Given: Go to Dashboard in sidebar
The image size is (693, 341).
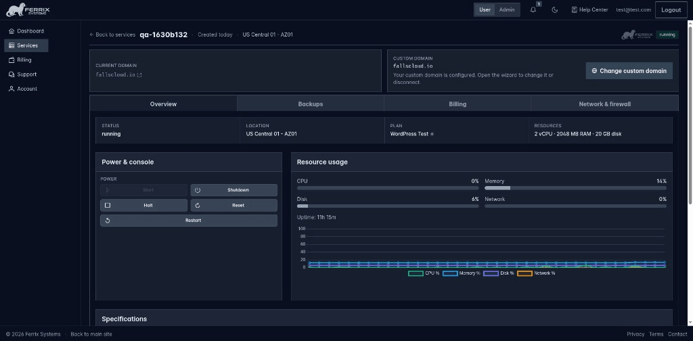Looking at the screenshot, I should point(26,31).
